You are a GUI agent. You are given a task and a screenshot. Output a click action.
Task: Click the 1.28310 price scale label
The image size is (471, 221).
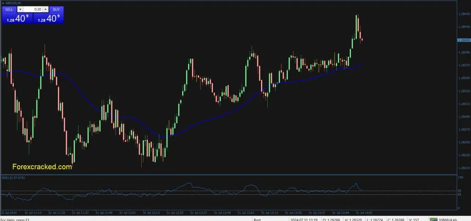point(464,104)
